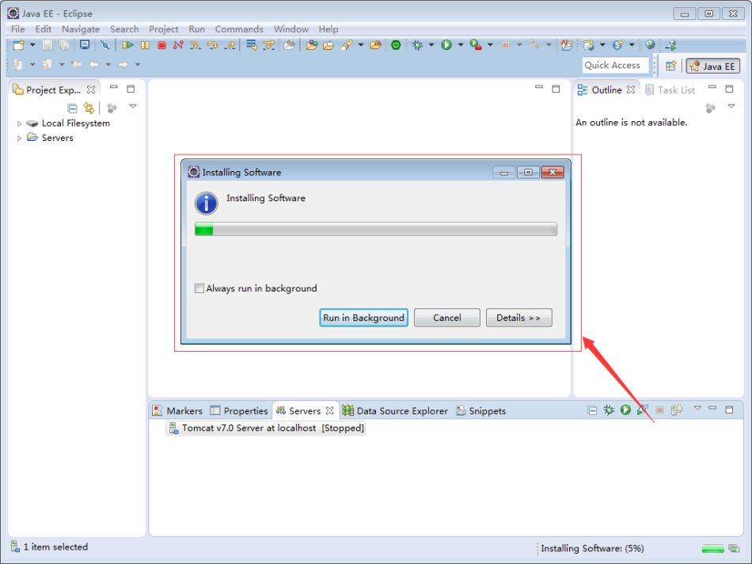Viewport: 752px width, 564px height.
Task: Click the red Disconnect icon
Action: click(178, 45)
